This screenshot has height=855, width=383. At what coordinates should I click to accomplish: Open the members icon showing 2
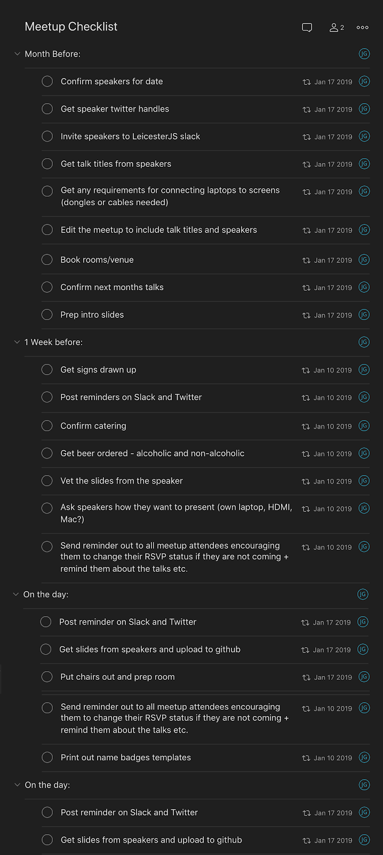point(337,27)
